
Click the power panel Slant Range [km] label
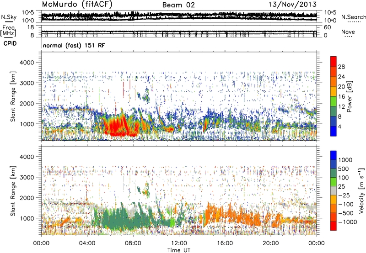[x=13, y=96]
